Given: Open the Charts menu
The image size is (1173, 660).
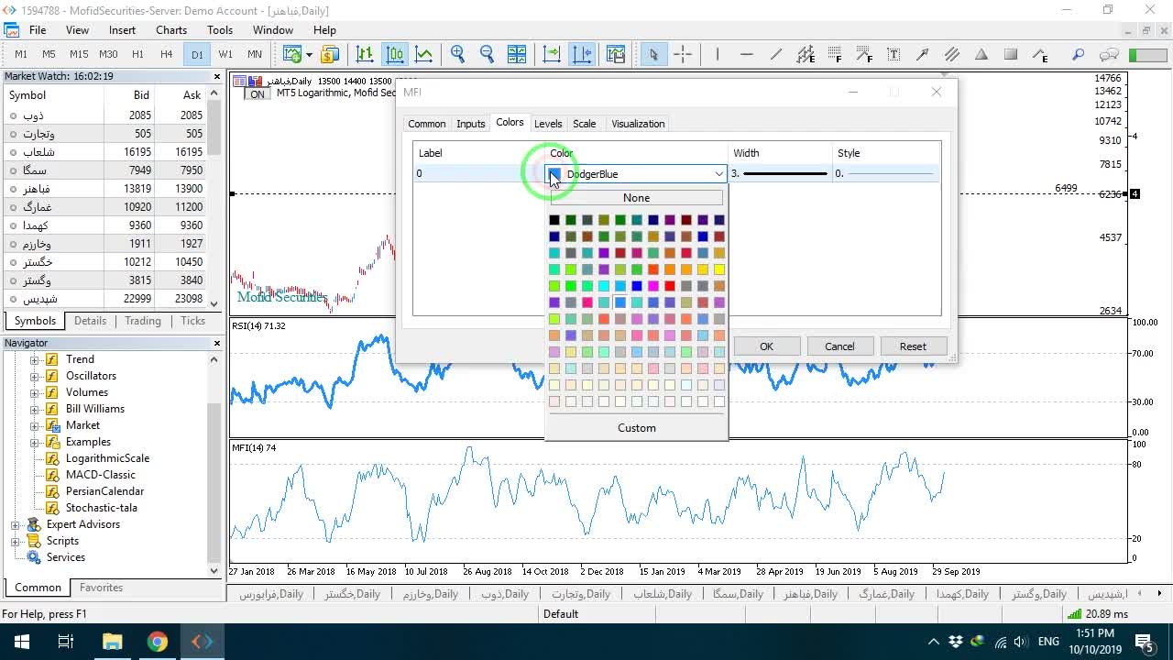Looking at the screenshot, I should pos(171,29).
